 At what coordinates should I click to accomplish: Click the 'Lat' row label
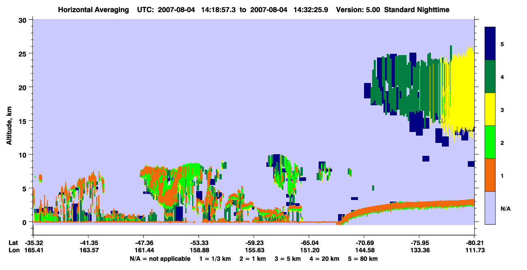tap(13, 243)
